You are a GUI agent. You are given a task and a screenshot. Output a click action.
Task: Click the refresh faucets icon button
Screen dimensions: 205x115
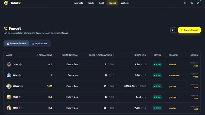tap(173, 30)
